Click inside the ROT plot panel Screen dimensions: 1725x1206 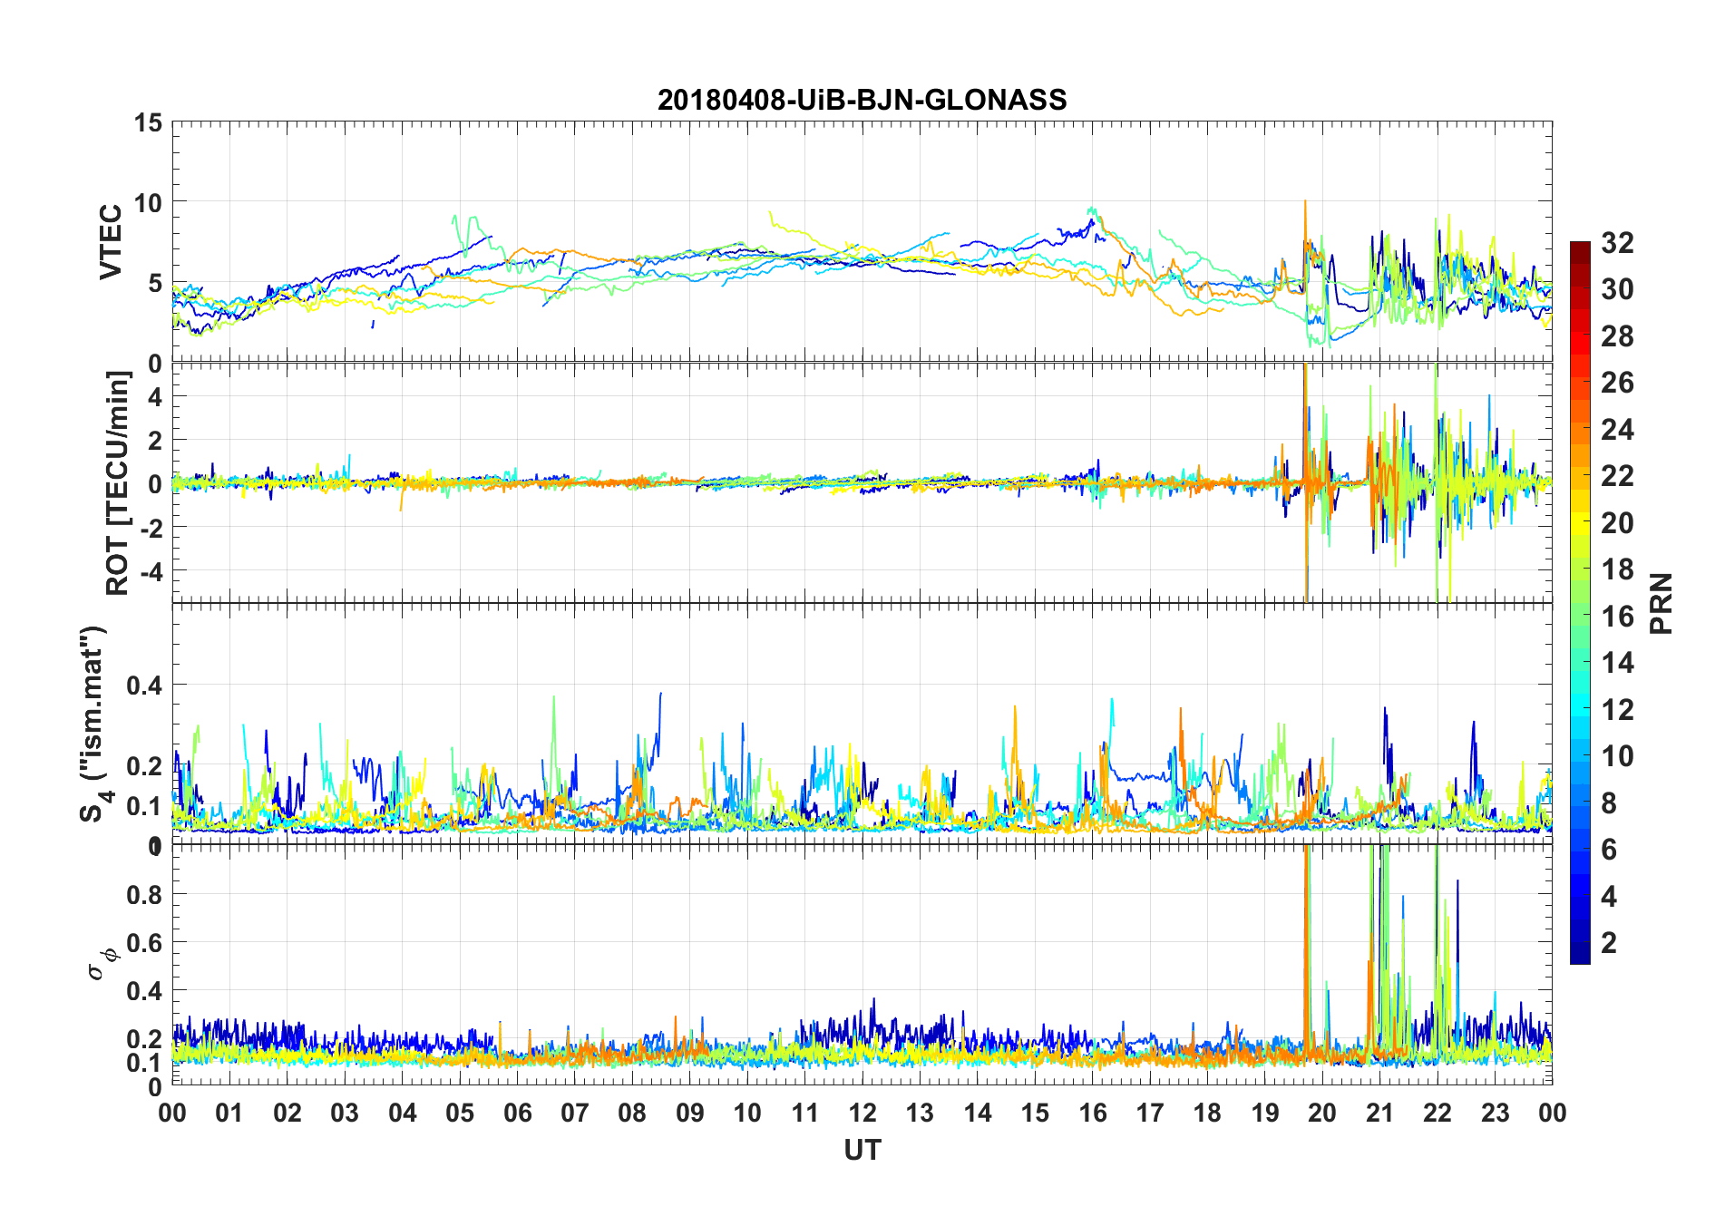pos(862,483)
